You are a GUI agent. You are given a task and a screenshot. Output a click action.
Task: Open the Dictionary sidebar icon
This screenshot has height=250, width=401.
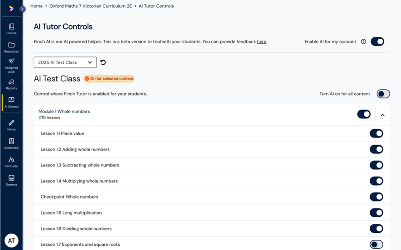point(11,144)
